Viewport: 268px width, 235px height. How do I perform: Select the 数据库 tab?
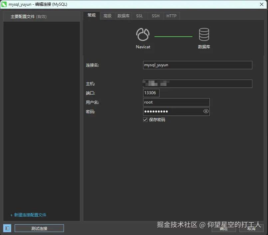click(123, 16)
